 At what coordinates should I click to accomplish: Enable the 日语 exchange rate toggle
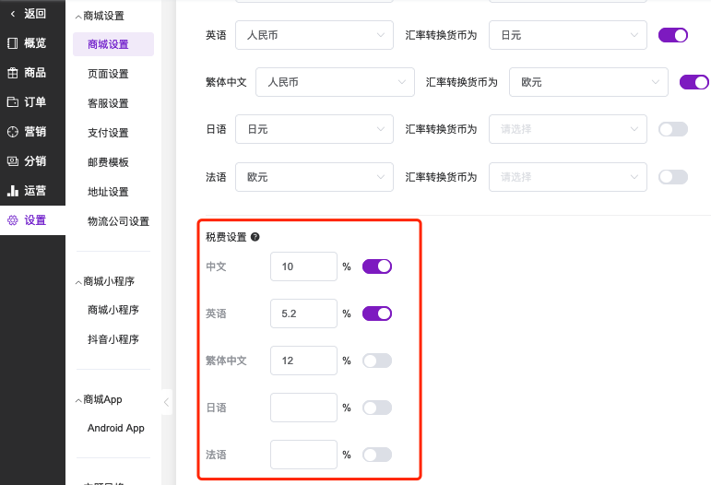click(673, 129)
